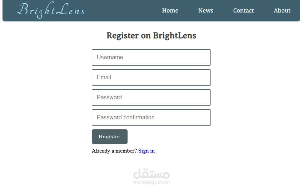The width and height of the screenshot is (303, 189).
Task: Click empty page area left of Username field
Action: click(x=46, y=58)
